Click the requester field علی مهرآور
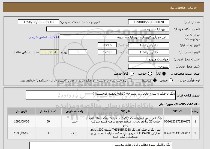The height and width of the screenshot is (149, 210). pyautogui.click(x=115, y=37)
